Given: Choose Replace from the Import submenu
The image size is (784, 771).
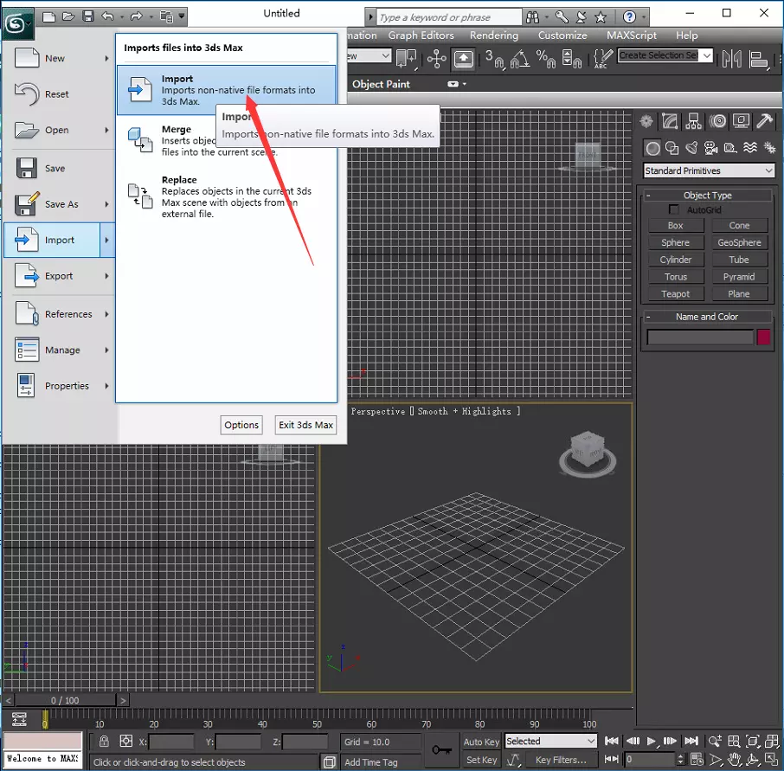Looking at the screenshot, I should coord(226,196).
